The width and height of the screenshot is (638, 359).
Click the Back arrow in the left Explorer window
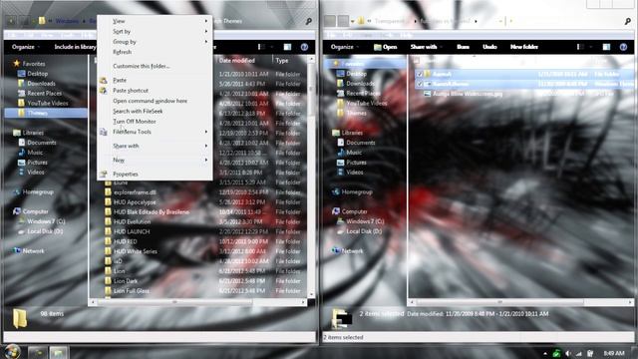(11, 20)
